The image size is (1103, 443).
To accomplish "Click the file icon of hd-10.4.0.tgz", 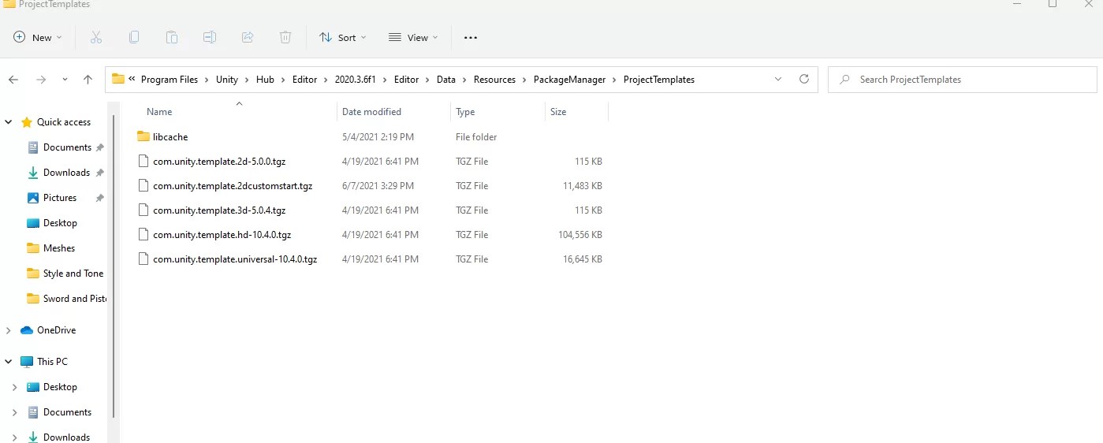I will (x=143, y=234).
